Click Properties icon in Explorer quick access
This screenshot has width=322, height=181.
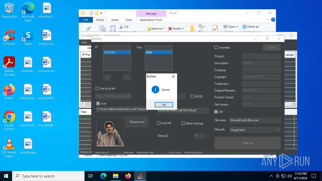click(91, 13)
